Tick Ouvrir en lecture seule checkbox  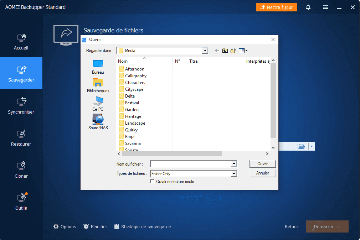(x=152, y=182)
